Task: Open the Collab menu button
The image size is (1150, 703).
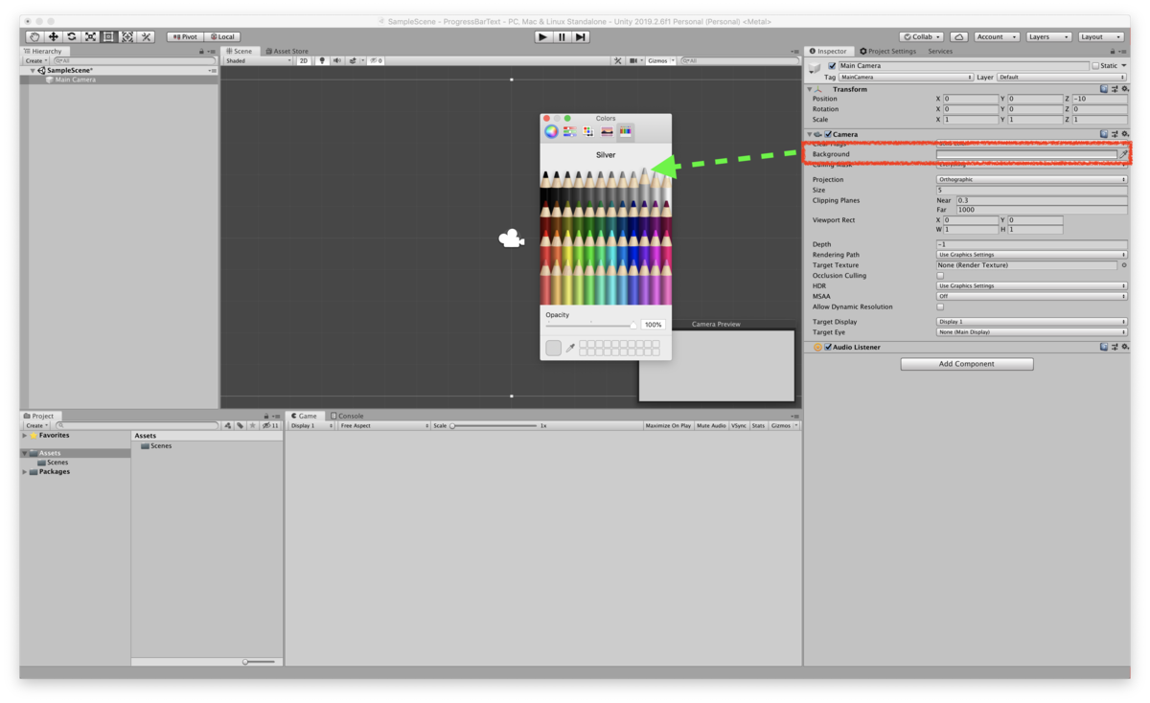Action: tap(921, 36)
